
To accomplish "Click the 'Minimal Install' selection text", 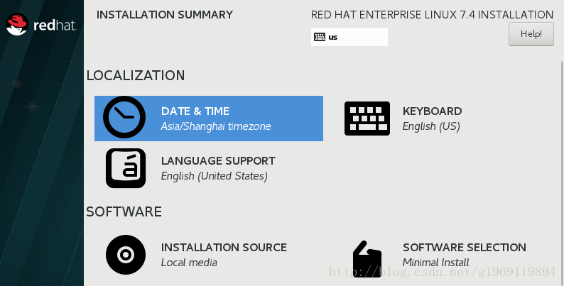I will (x=435, y=263).
